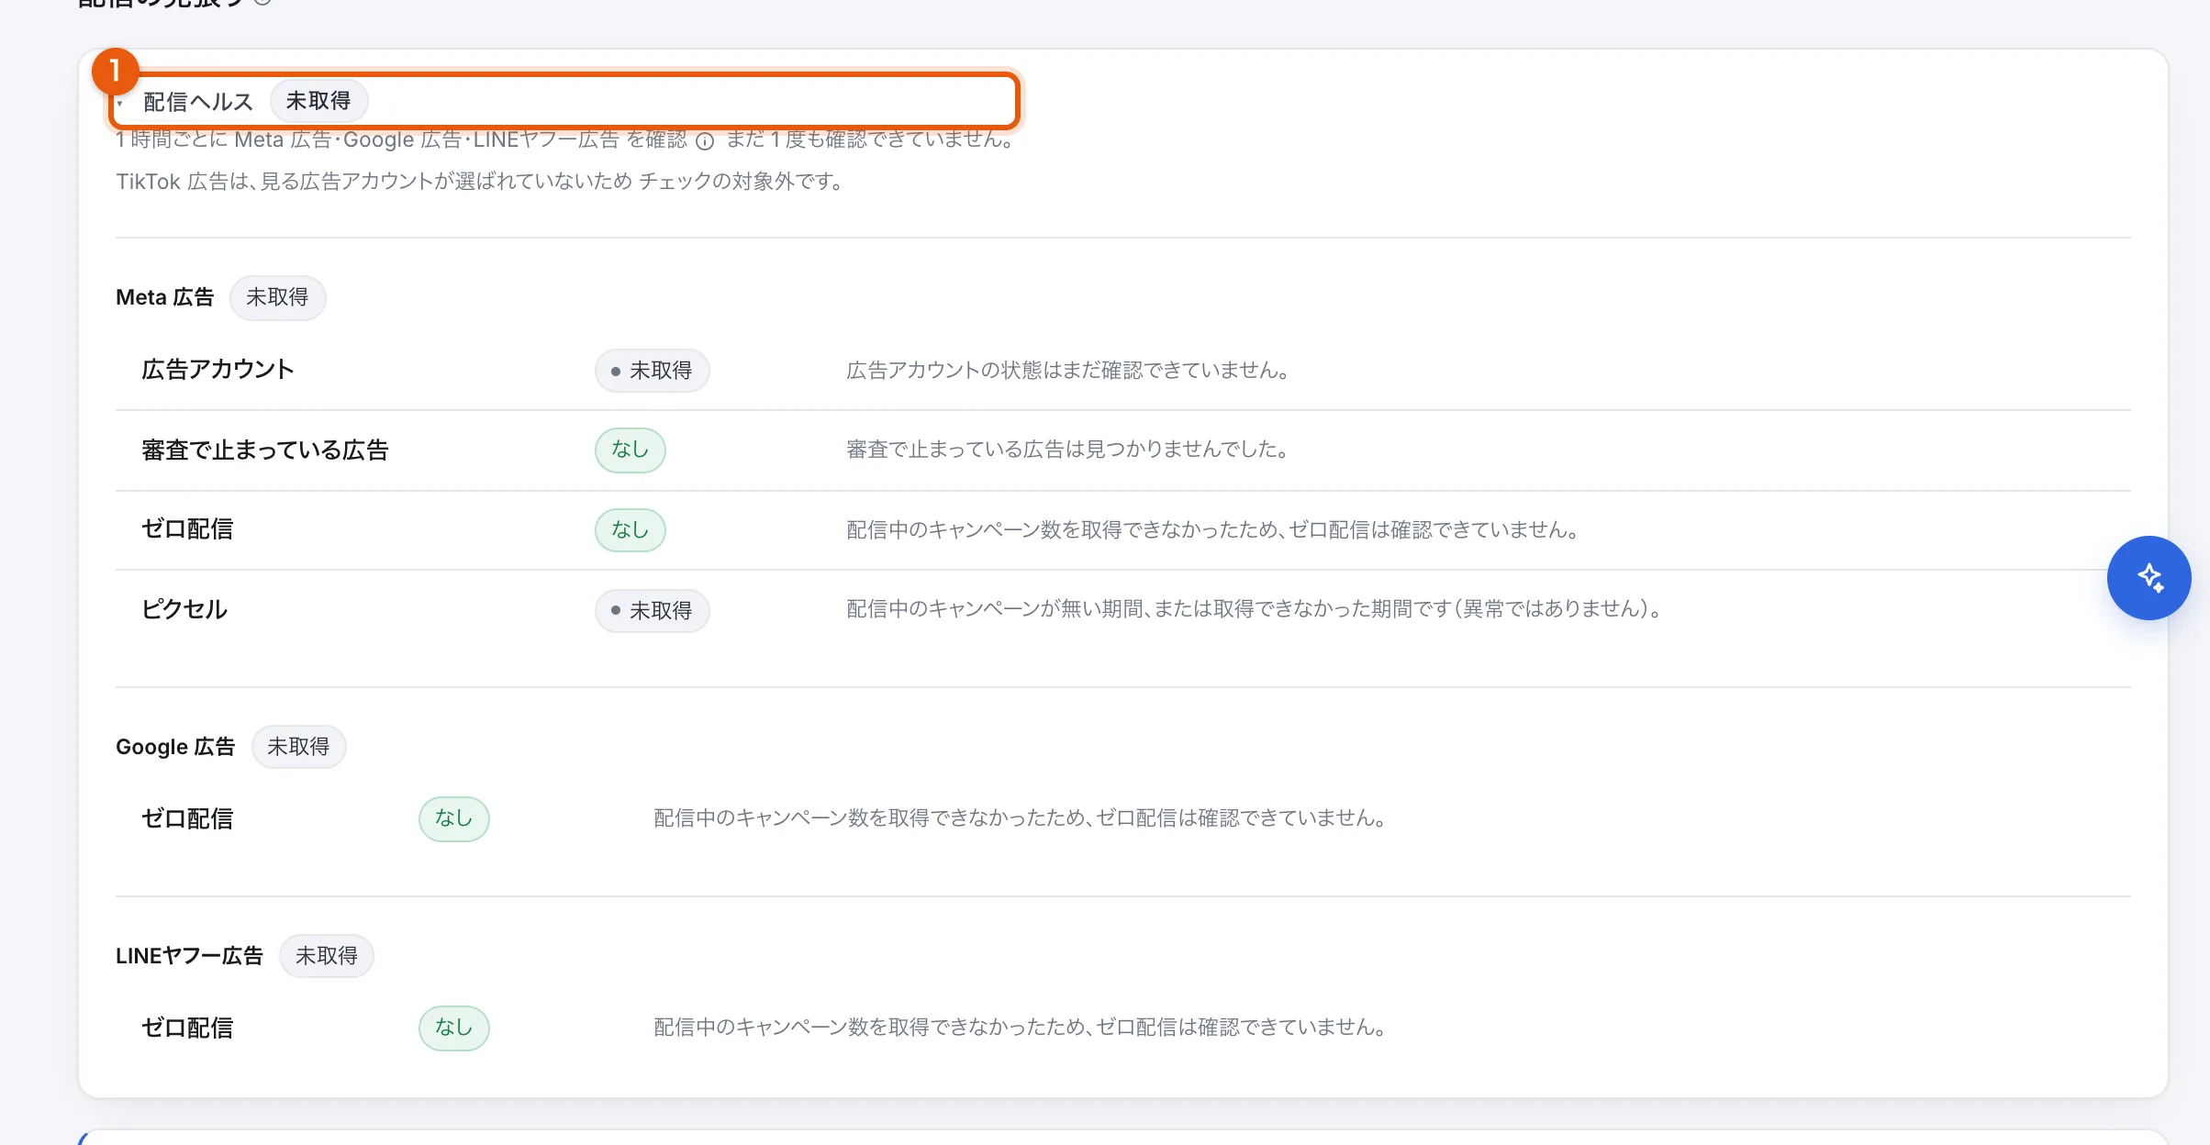The width and height of the screenshot is (2210, 1145).
Task: Click the ピクセル row description about 異常ではありません
Action: [x=1256, y=609]
